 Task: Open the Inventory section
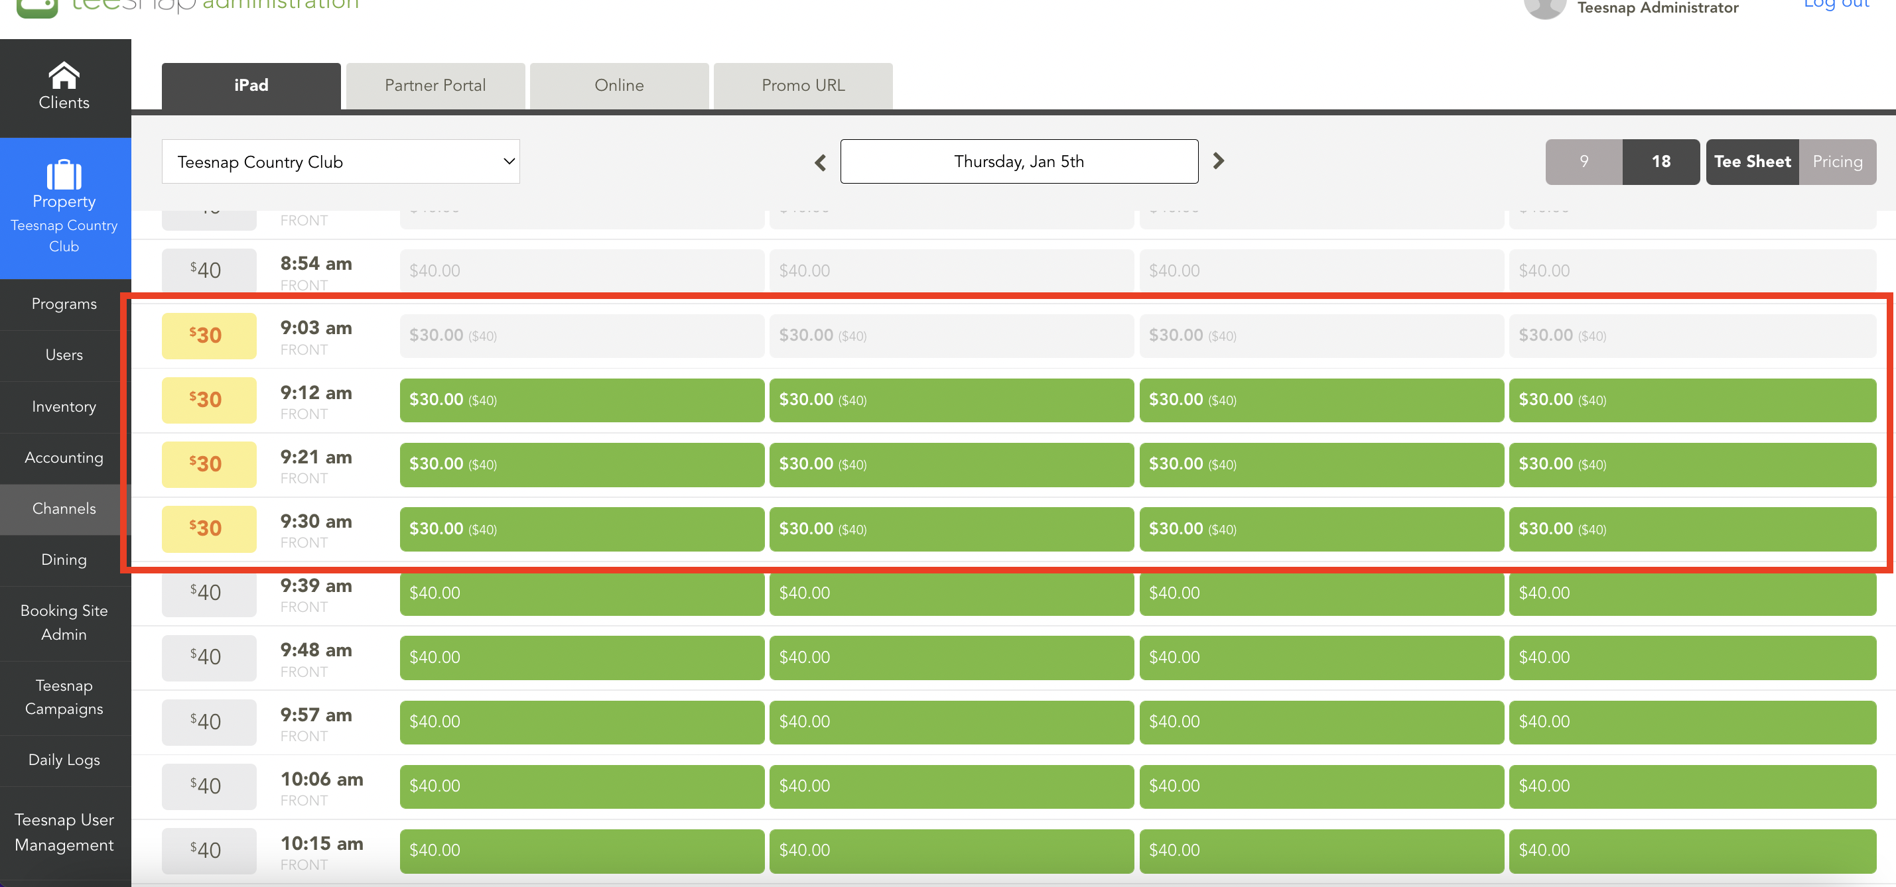pos(64,405)
